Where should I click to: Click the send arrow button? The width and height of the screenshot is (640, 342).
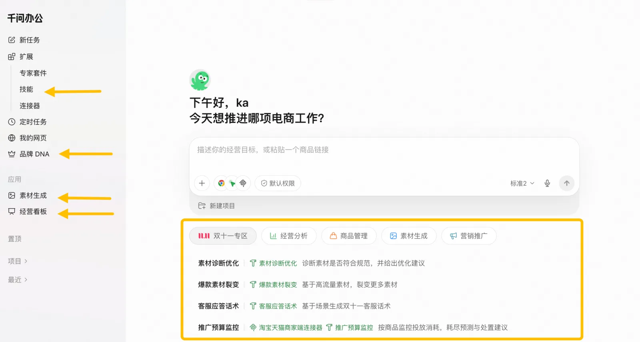[x=567, y=183]
